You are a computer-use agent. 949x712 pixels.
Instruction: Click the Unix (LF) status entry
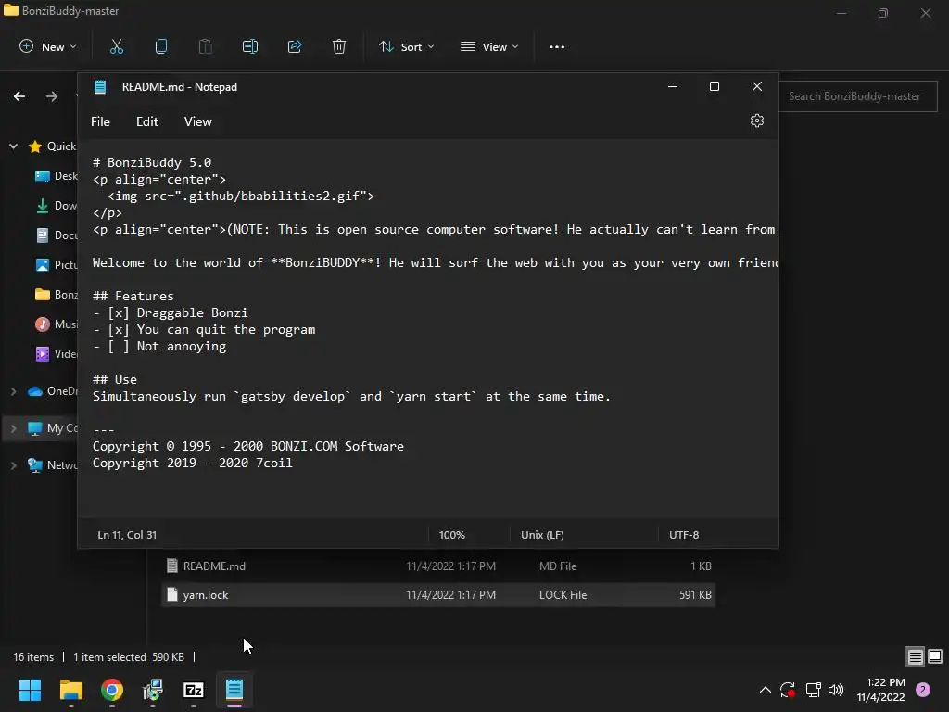pos(542,535)
